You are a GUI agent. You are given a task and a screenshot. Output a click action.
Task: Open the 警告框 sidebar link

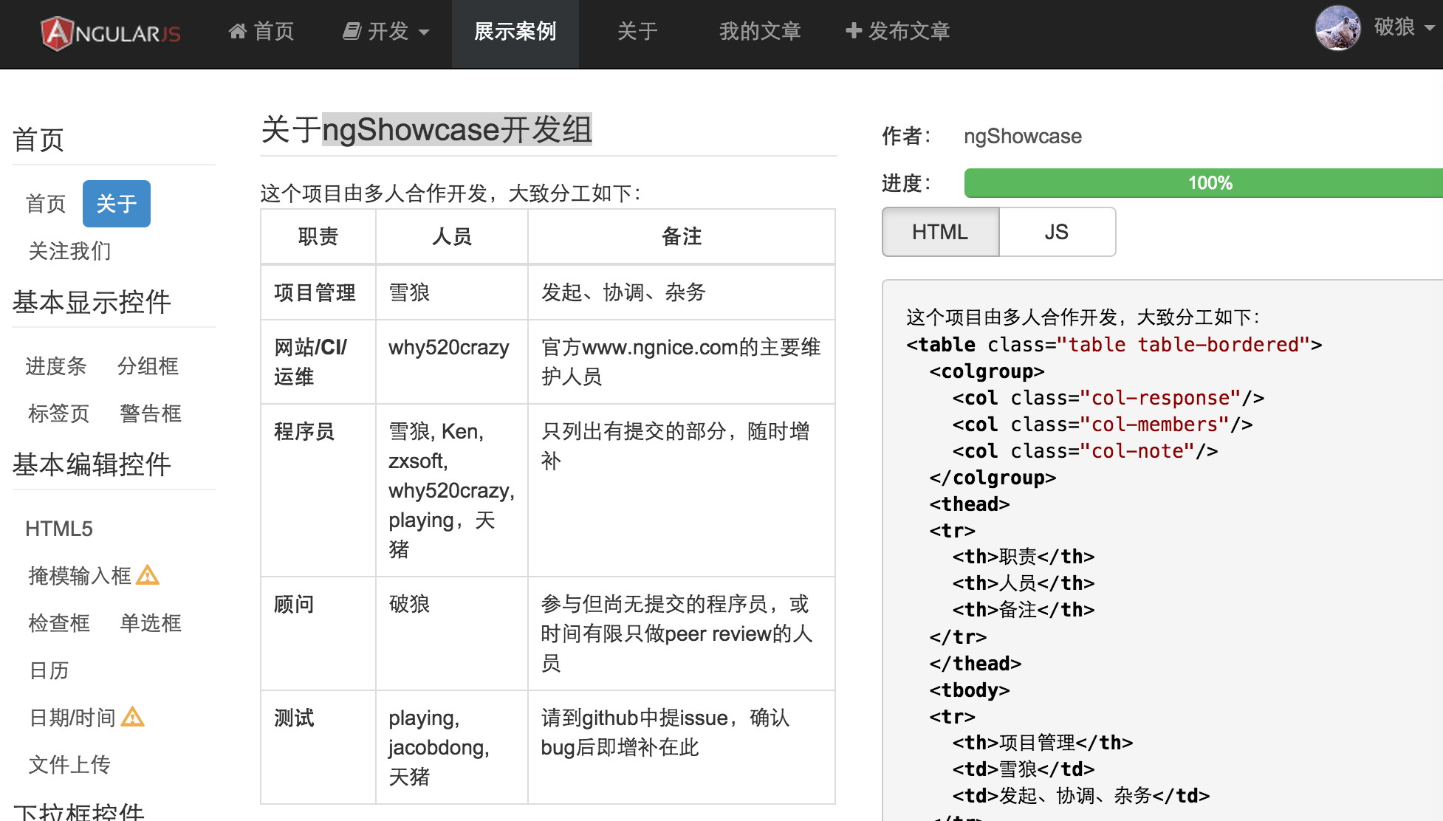coord(151,413)
